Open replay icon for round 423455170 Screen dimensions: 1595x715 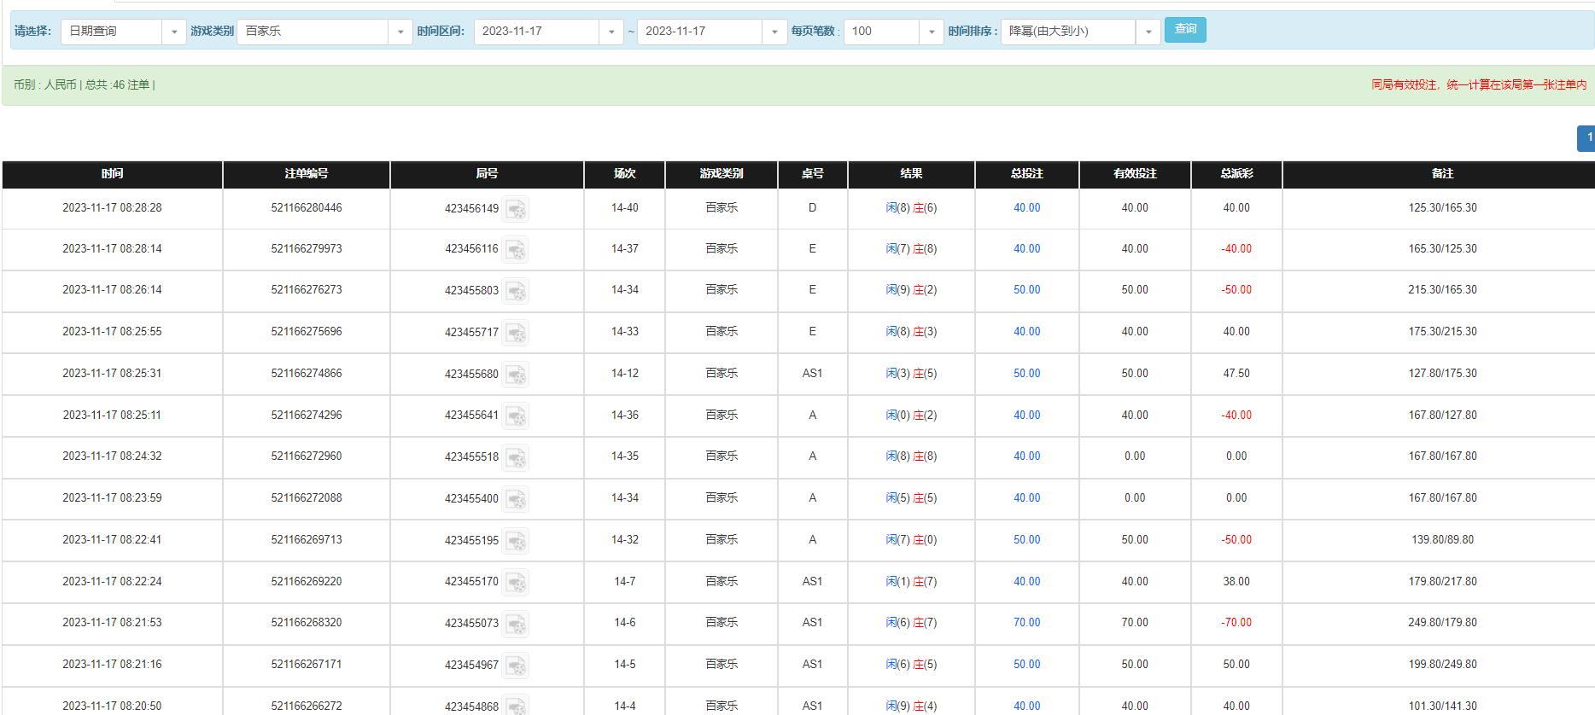pos(516,583)
